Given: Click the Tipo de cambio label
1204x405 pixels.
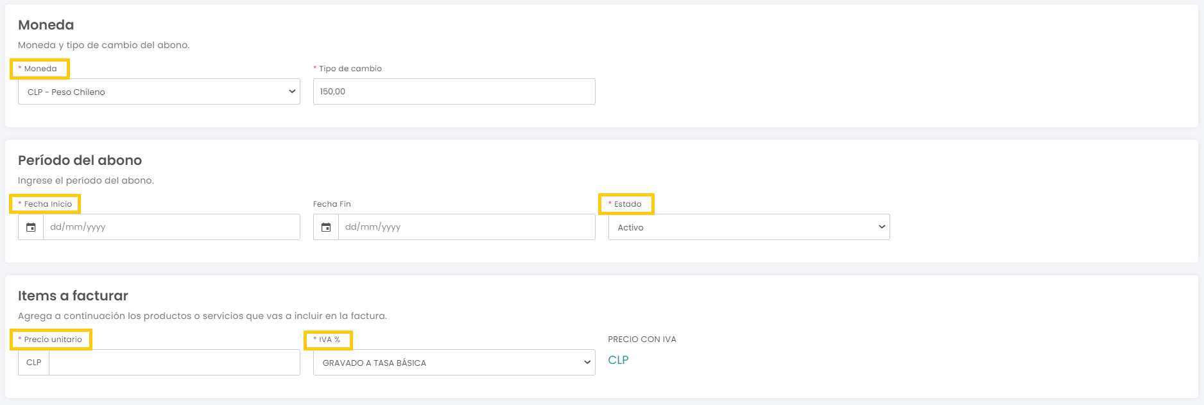Looking at the screenshot, I should coord(350,69).
